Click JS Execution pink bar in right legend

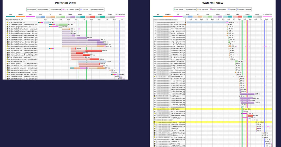click(x=267, y=17)
